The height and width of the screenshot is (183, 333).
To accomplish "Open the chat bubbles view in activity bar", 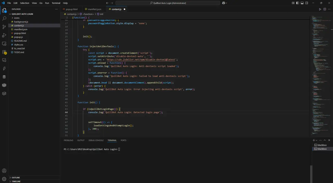I will click(4, 60).
